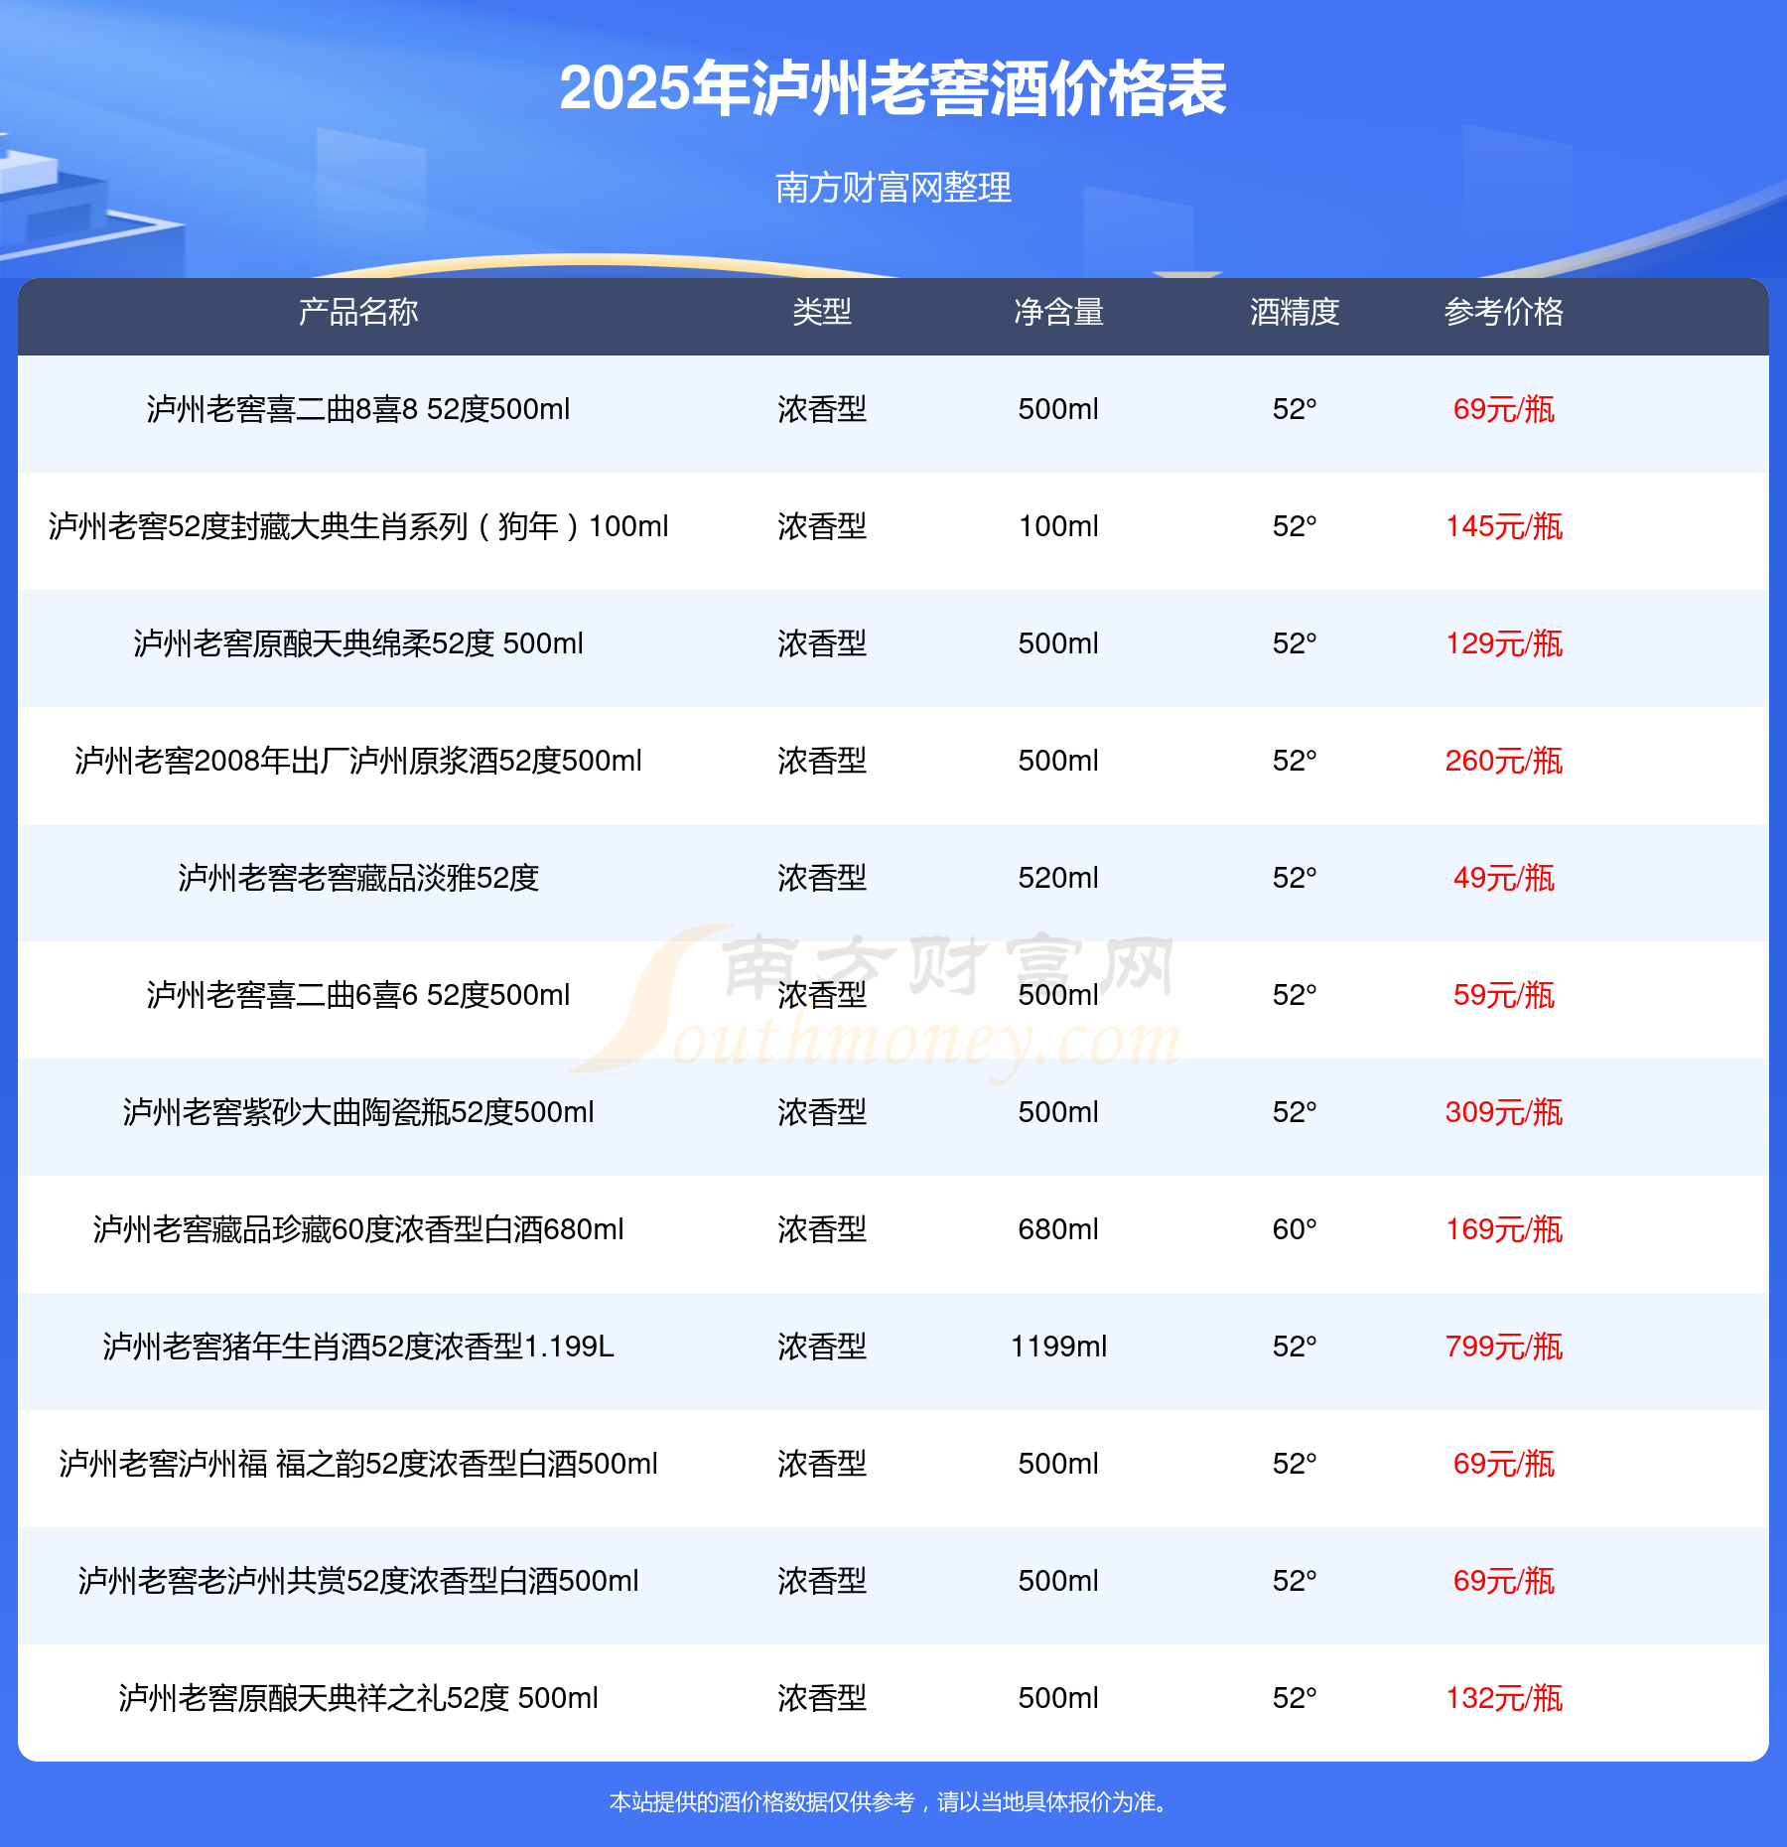Screen dimensions: 1787x1847
Task: Click product name 泸州老窖52度封藏大典生肖系列（狗年）100ml
Action: click(358, 526)
